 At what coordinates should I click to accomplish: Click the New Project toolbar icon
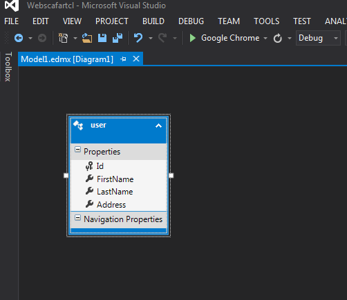(63, 38)
